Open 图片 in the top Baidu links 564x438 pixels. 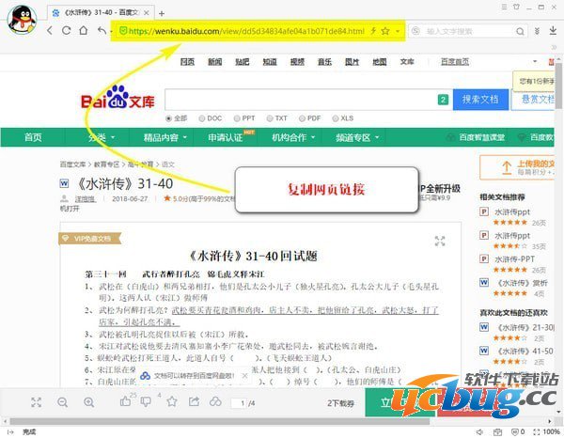[352, 62]
